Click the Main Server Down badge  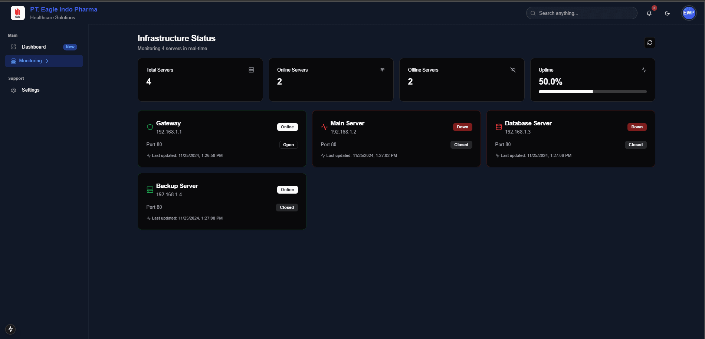(462, 127)
